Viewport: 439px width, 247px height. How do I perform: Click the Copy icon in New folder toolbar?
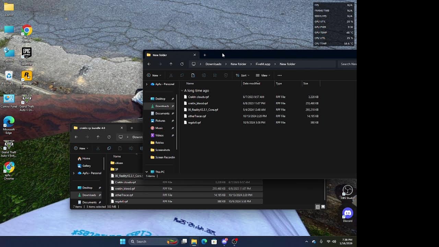[182, 75]
